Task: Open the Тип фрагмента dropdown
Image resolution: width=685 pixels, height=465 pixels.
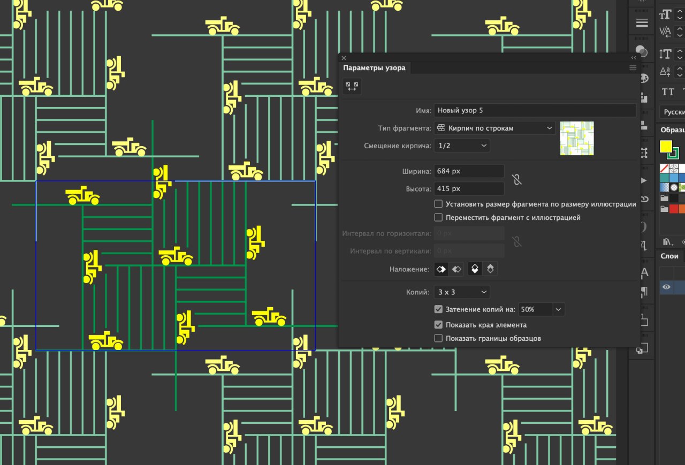Action: (494, 128)
